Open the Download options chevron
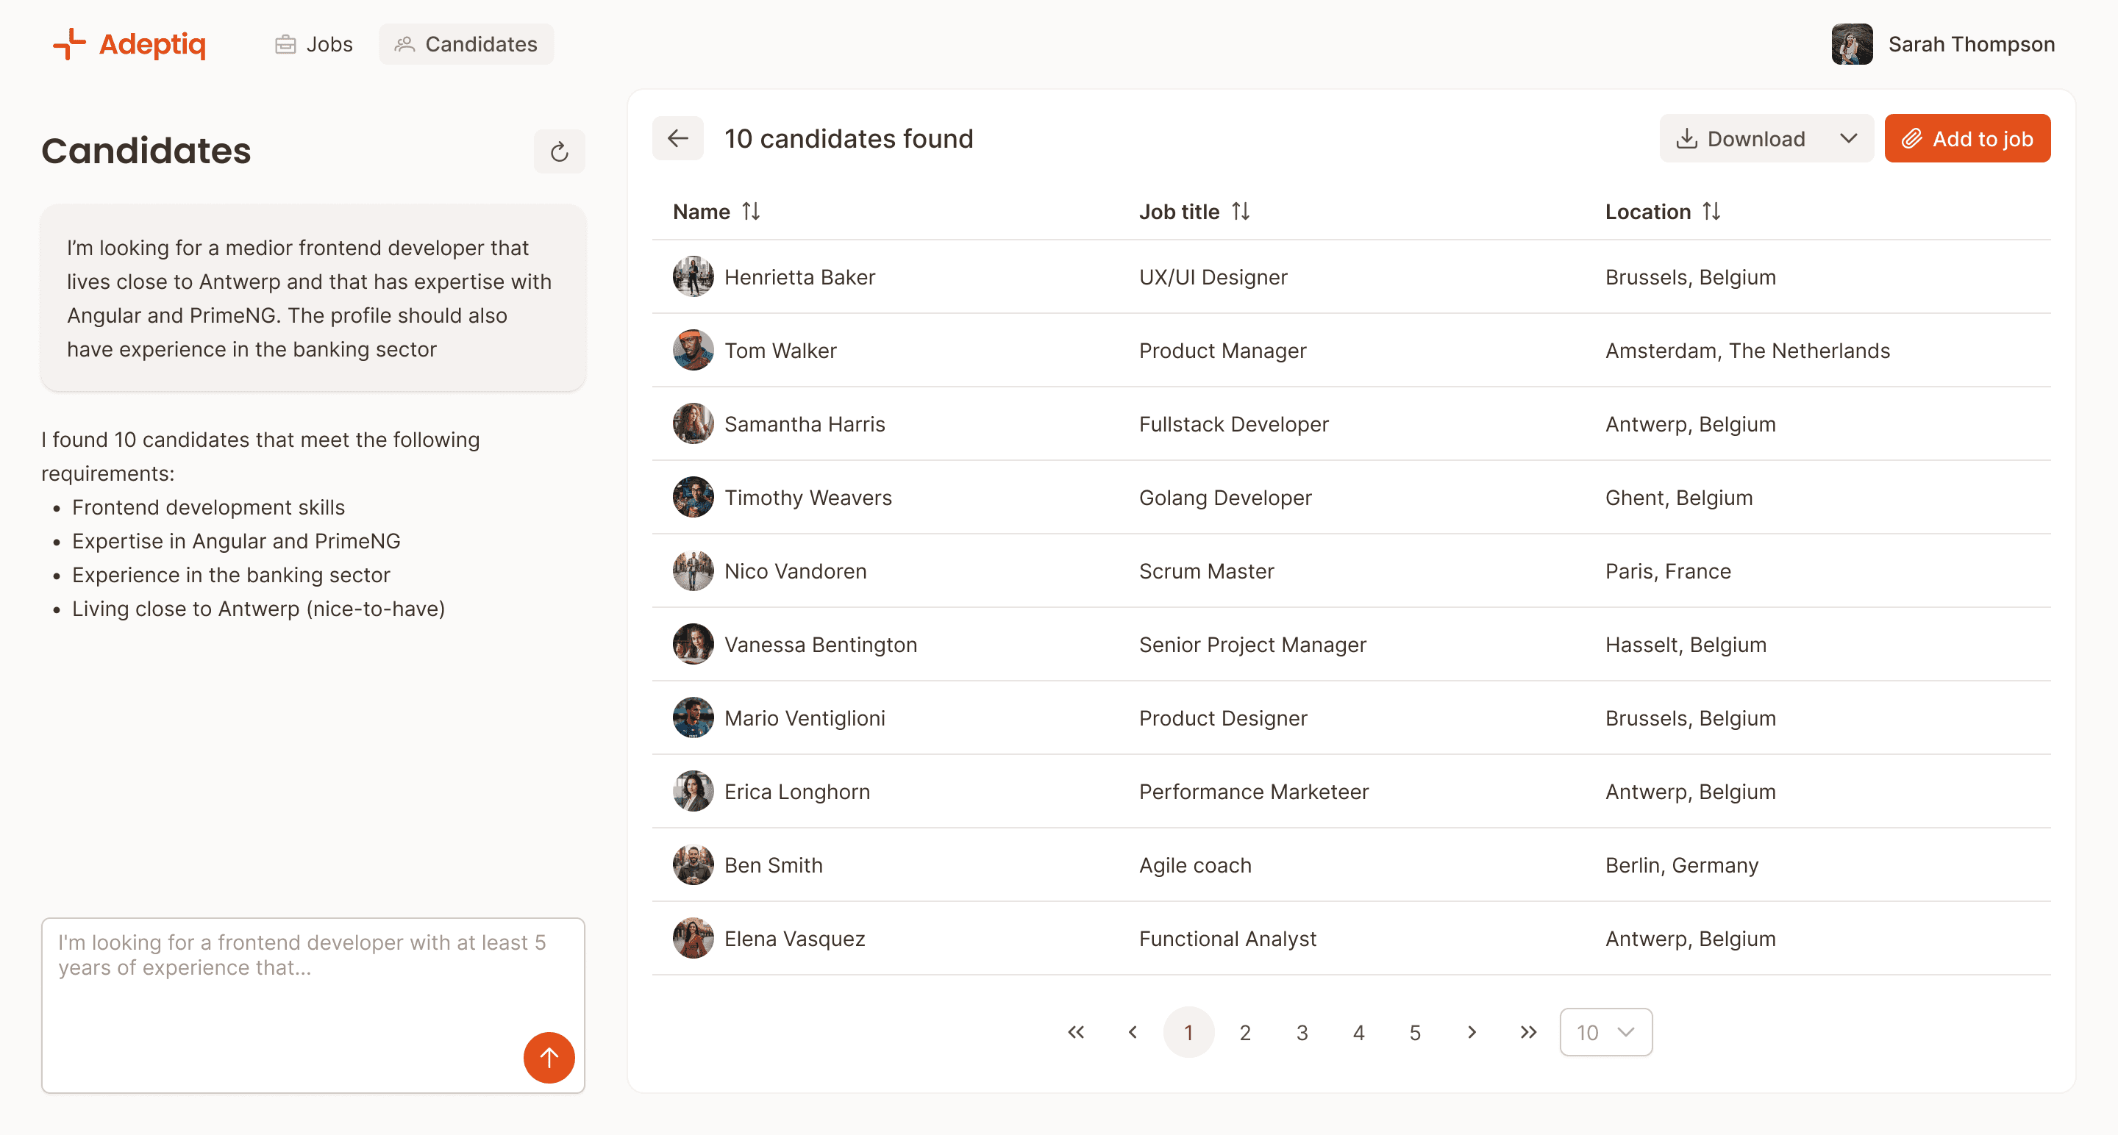 pos(1848,138)
